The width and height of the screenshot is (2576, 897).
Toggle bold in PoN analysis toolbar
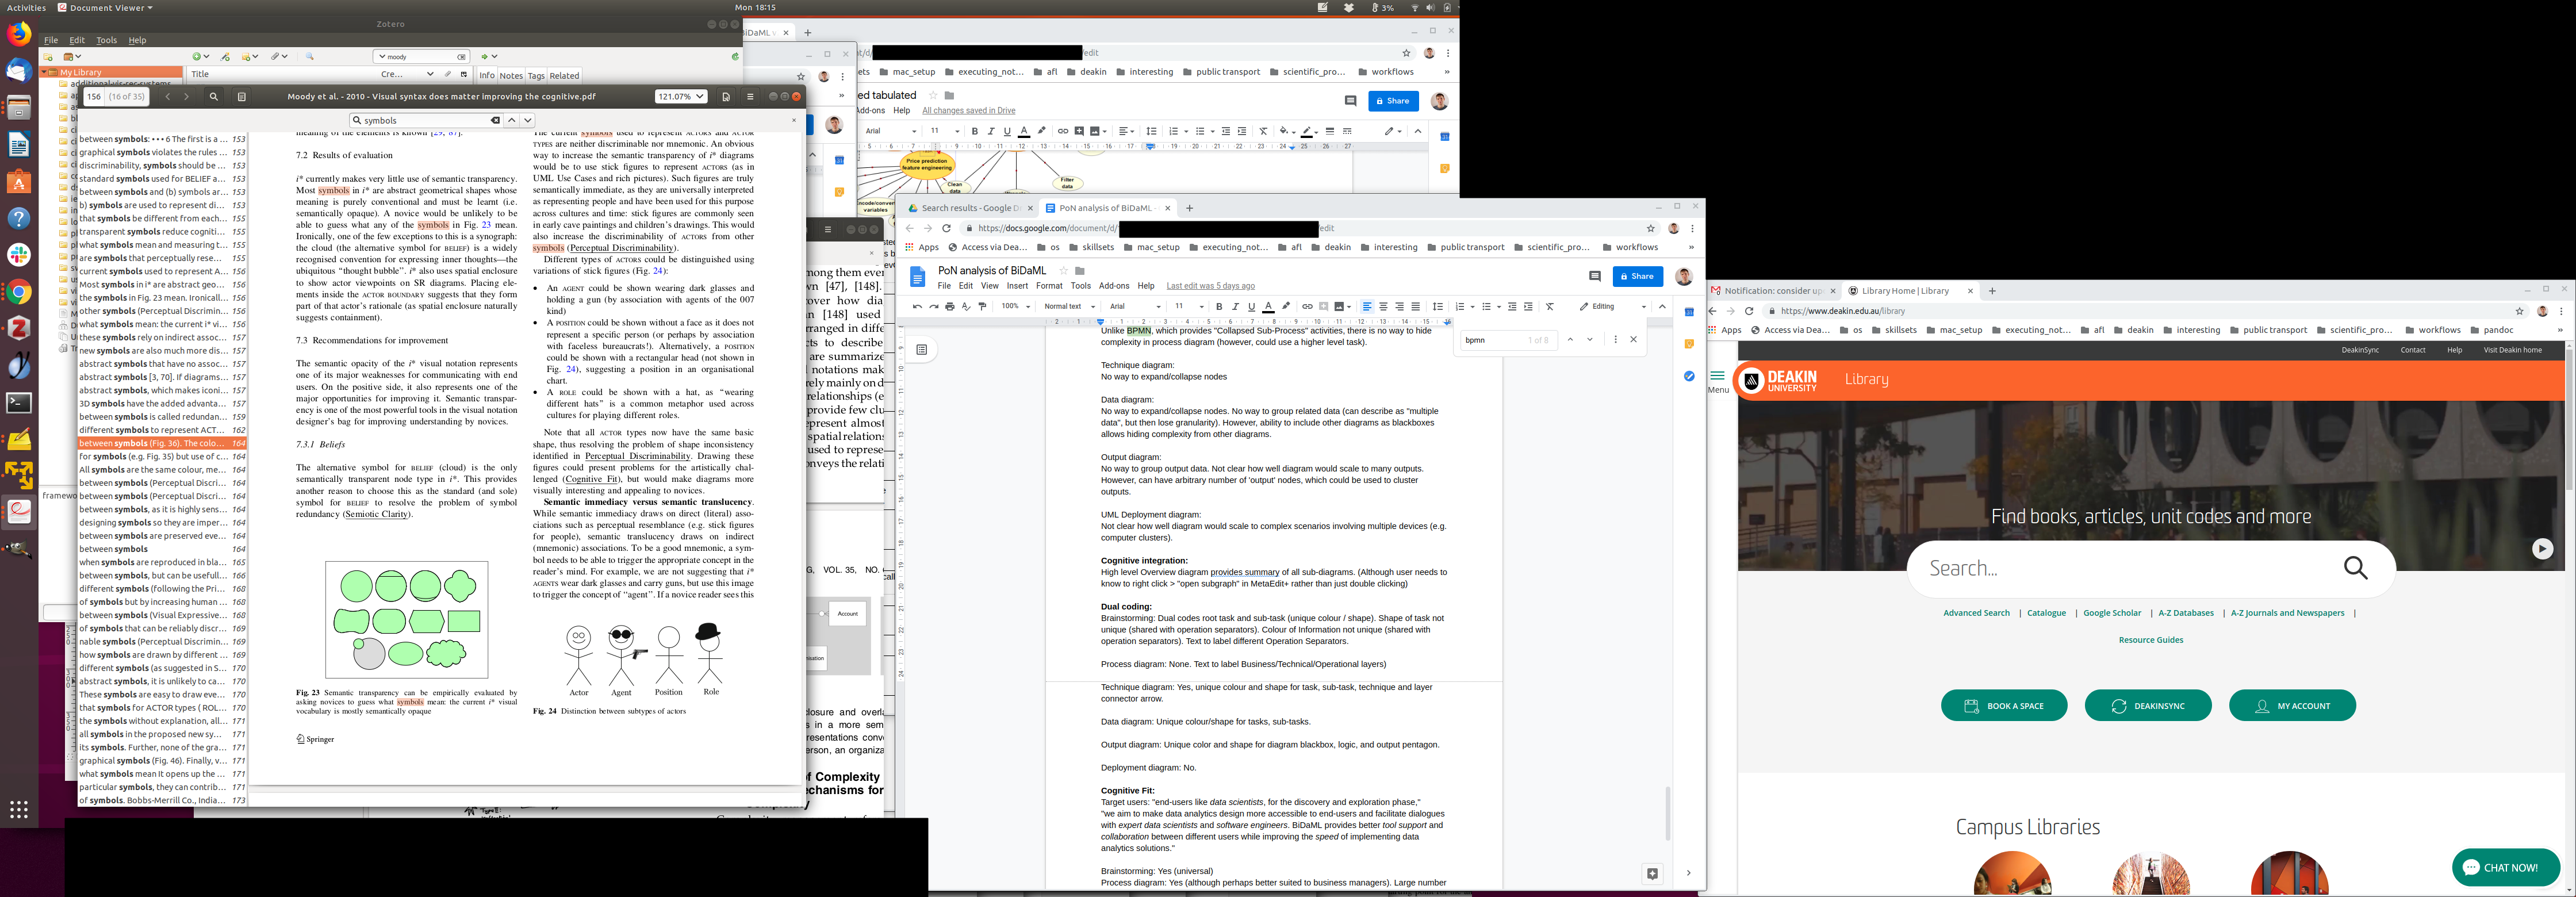(x=1219, y=307)
